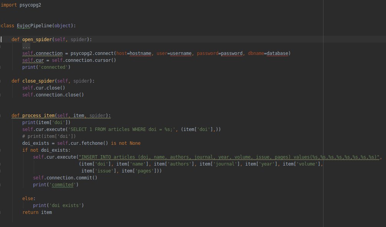Click item['pages'] in the insert tuple
Image resolution: width=386 pixels, height=227 pixels.
coord(139,171)
